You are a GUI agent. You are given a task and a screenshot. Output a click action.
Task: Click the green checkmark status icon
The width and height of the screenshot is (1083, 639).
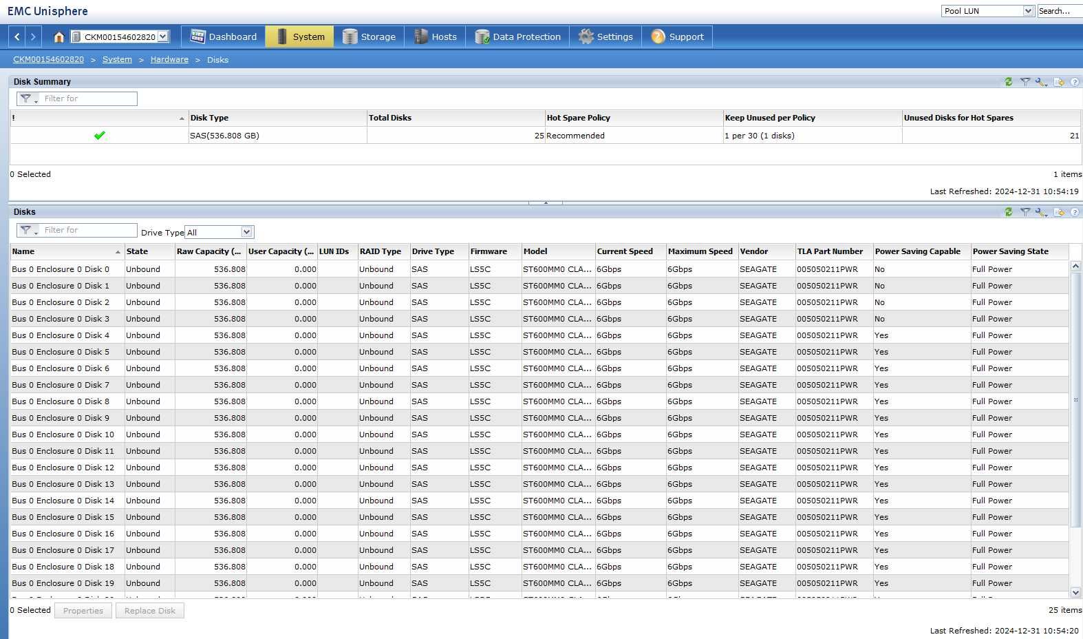tap(100, 136)
